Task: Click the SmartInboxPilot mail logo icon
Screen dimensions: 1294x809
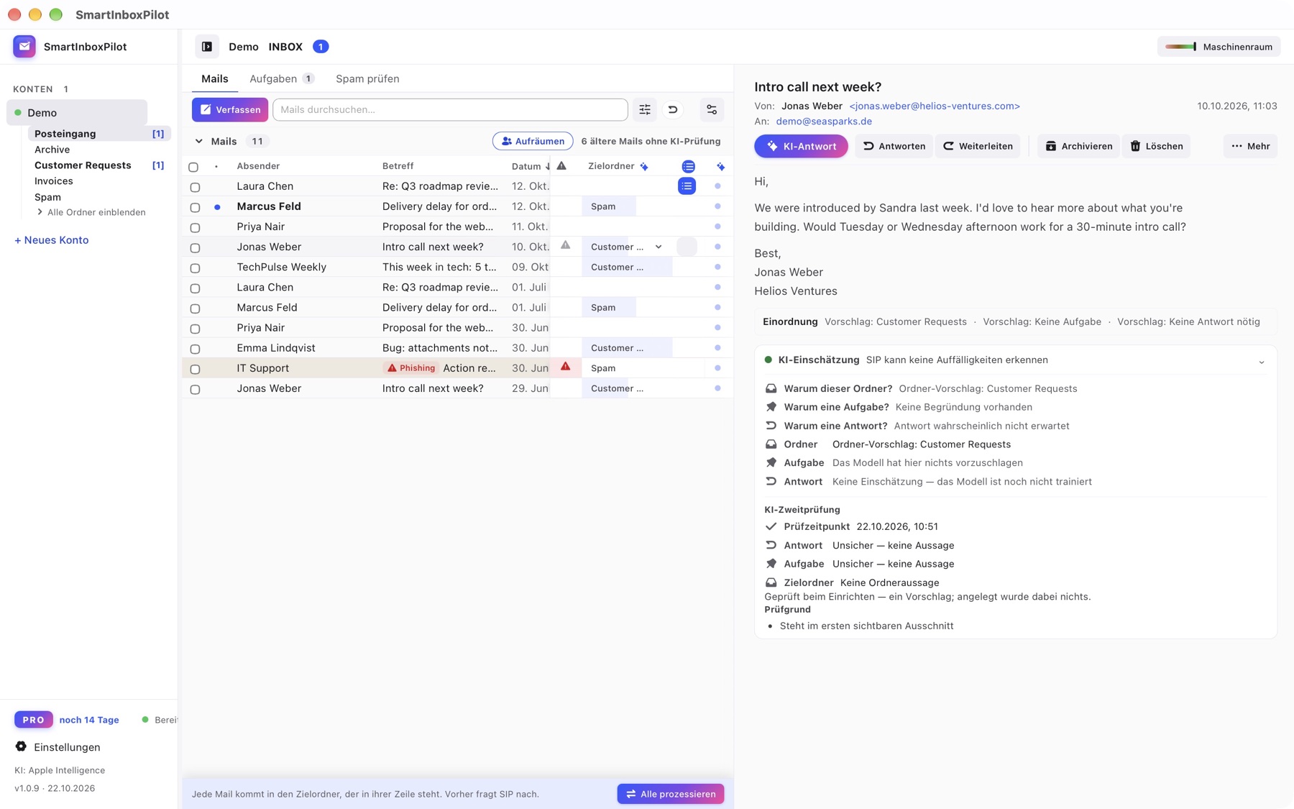Action: [24, 47]
